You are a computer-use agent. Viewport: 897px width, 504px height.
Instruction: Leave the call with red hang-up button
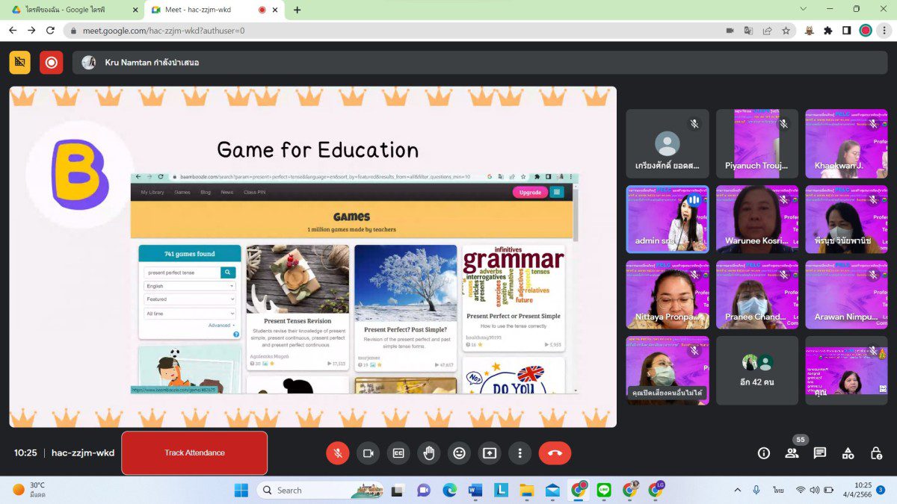[x=555, y=452]
